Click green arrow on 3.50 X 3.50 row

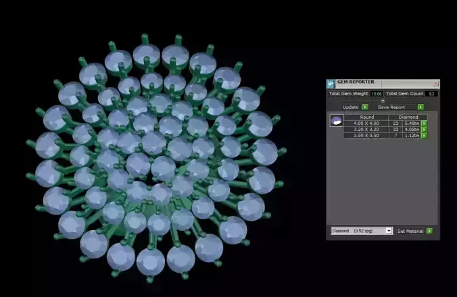coord(424,136)
